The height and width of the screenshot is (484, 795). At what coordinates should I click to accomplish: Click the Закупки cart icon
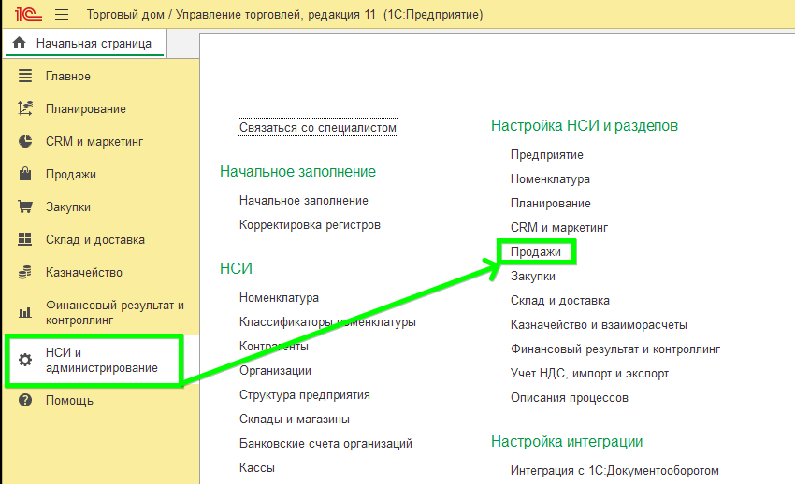pos(25,206)
